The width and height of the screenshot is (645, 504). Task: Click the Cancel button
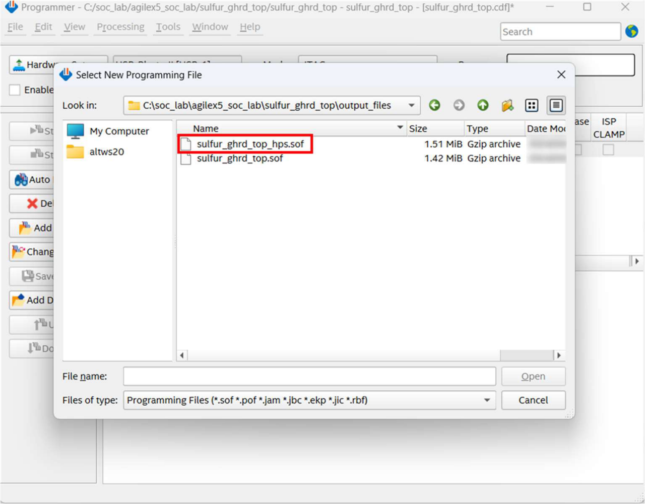[x=533, y=400]
